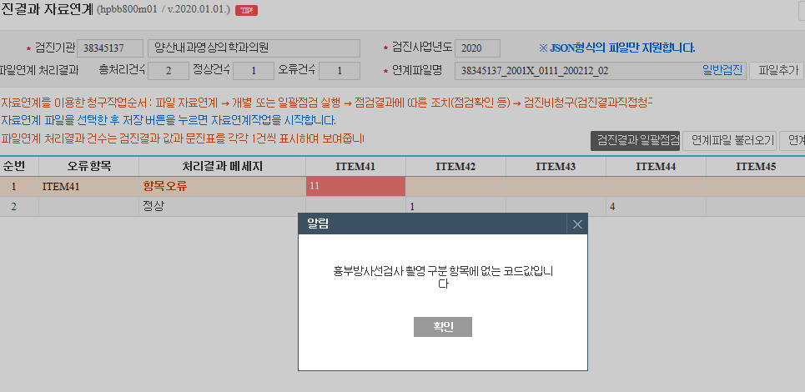Click the 일반검진 link

[x=723, y=71]
